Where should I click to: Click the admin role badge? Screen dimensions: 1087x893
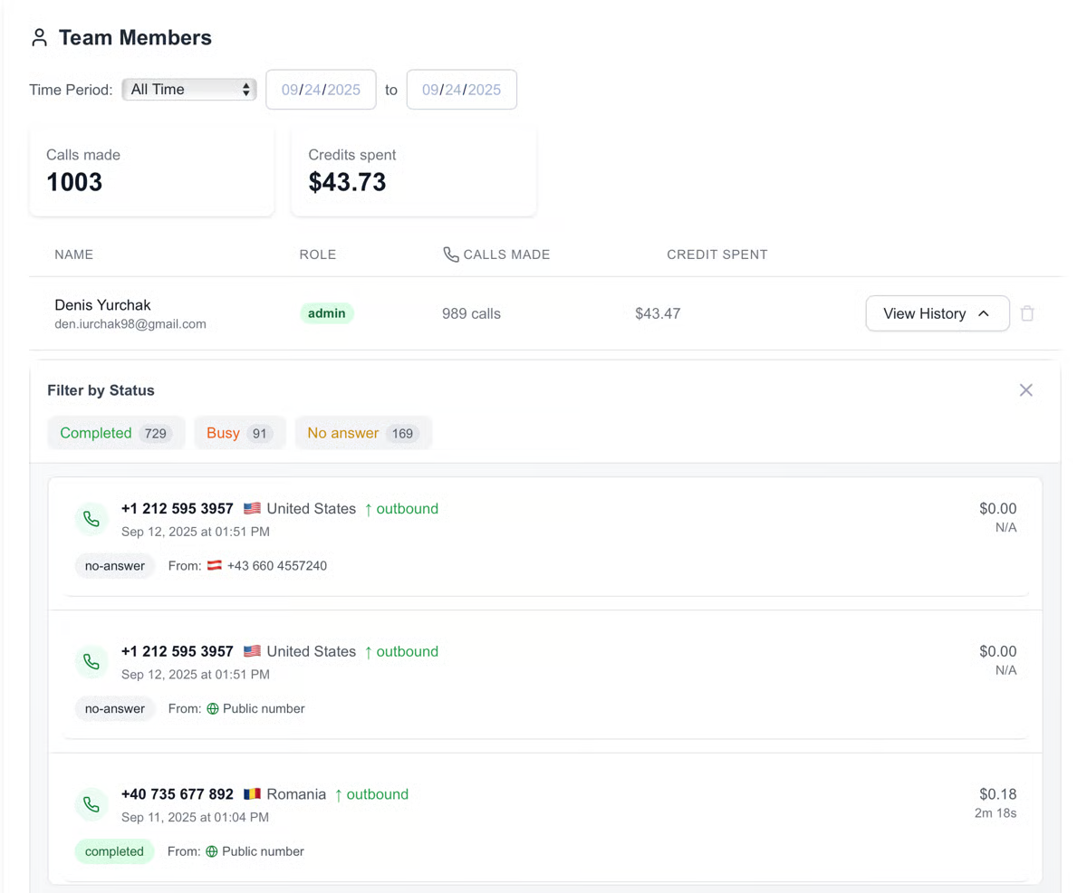pos(327,313)
